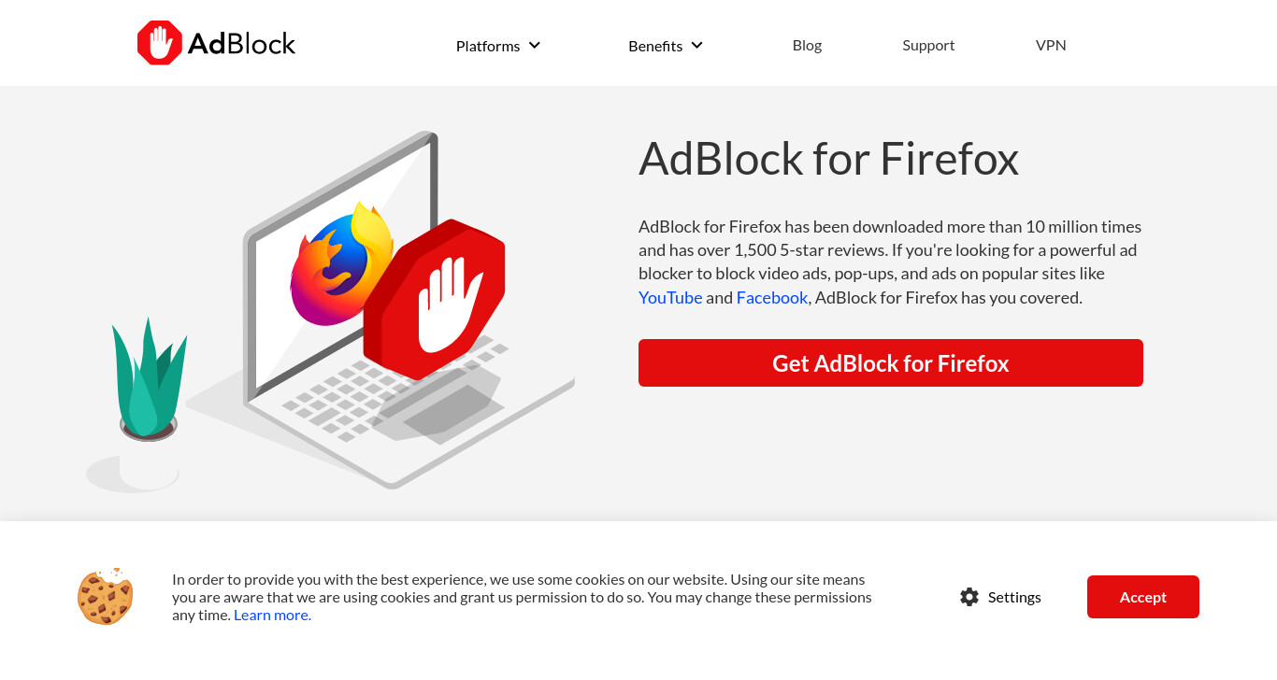The width and height of the screenshot is (1277, 680).
Task: Follow the YouTube link
Action: [670, 297]
